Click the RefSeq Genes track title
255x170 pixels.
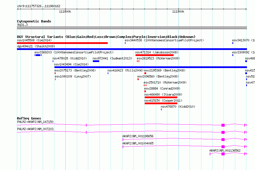pyautogui.click(x=29, y=118)
